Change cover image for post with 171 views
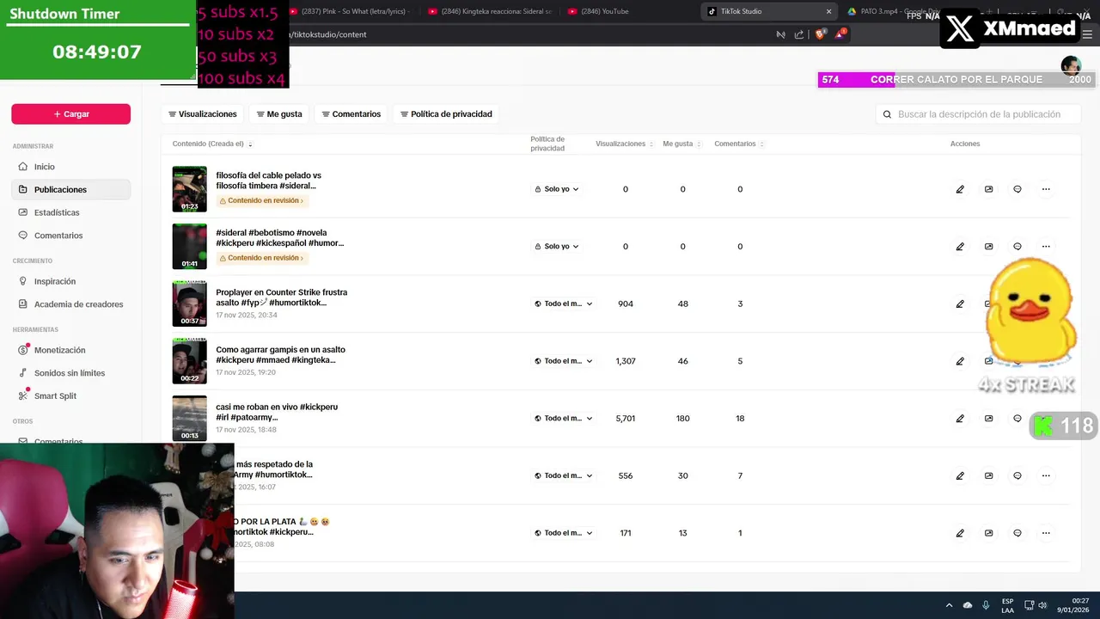Viewport: 1100px width, 619px height. point(988,533)
